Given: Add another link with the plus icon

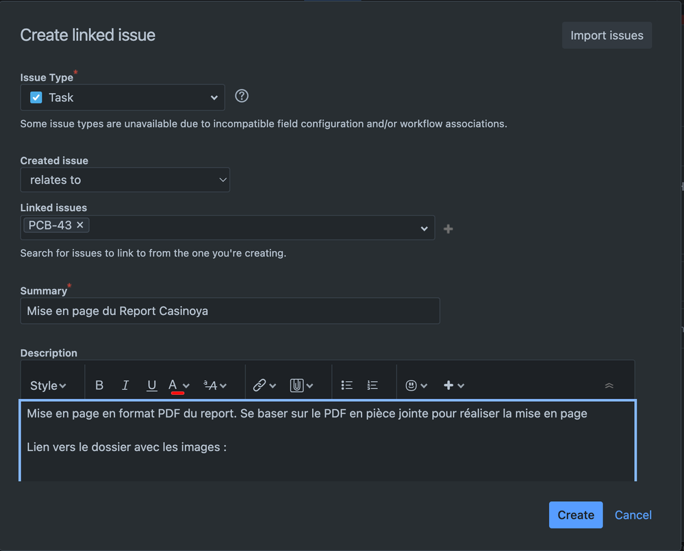Looking at the screenshot, I should pos(448,229).
